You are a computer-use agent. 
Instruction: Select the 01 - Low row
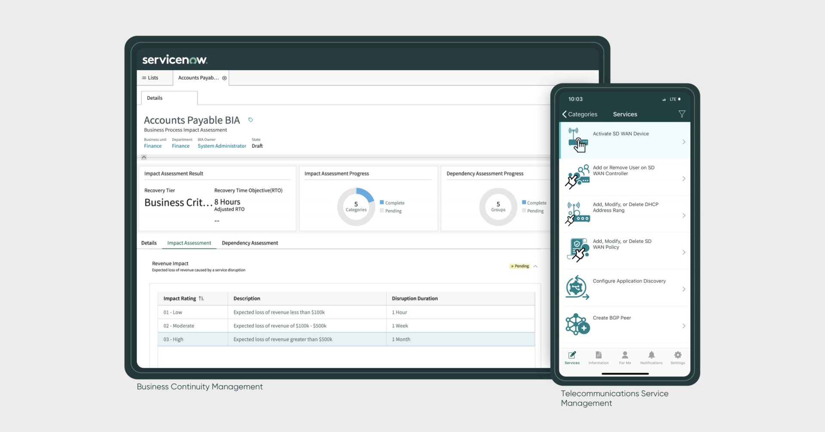pyautogui.click(x=346, y=312)
